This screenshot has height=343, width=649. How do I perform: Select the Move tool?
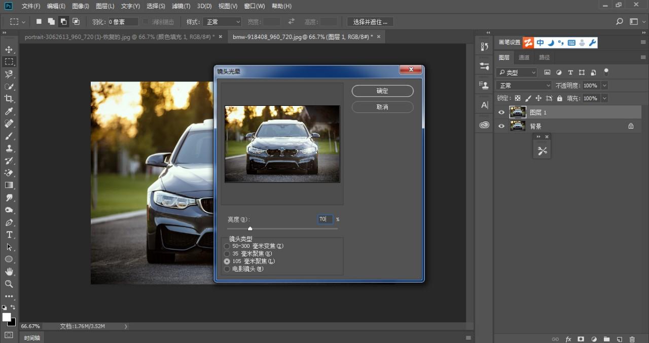point(9,50)
